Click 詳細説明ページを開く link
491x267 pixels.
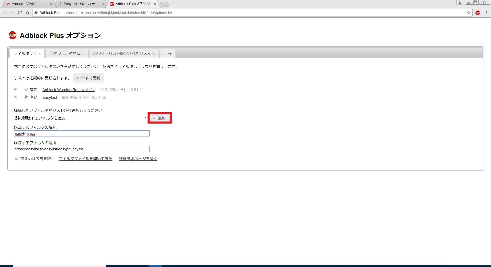point(138,159)
